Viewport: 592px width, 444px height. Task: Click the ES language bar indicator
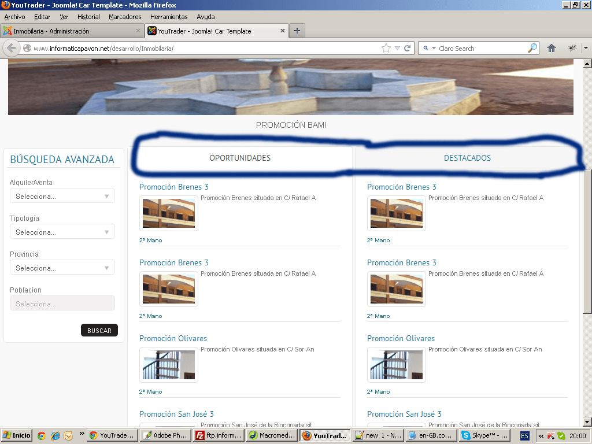point(525,436)
